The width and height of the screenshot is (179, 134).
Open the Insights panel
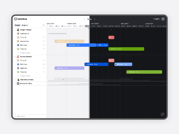click(x=156, y=19)
